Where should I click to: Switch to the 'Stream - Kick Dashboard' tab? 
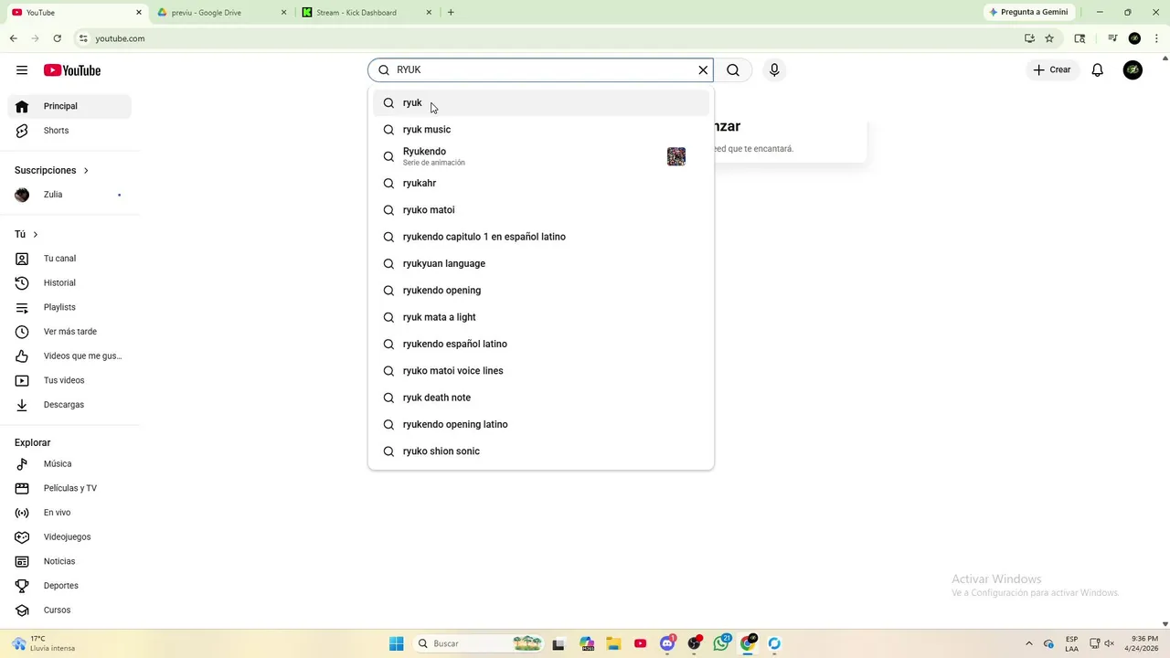click(x=366, y=13)
